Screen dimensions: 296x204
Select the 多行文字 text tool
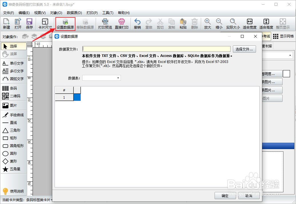coord(14,71)
